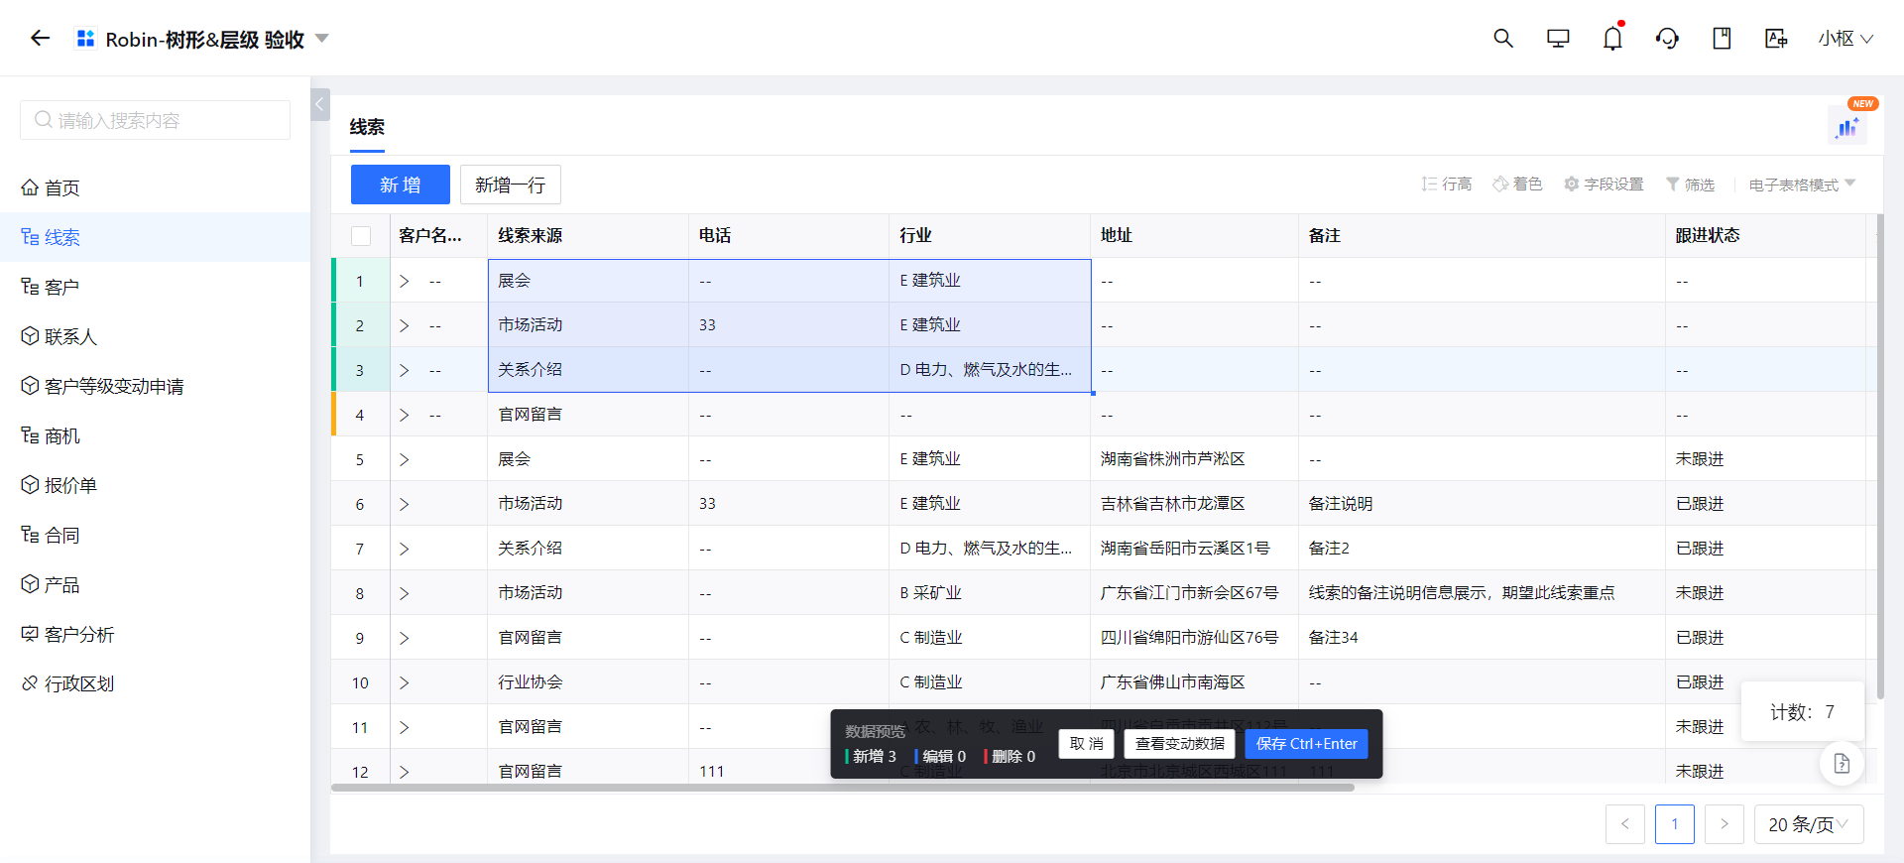This screenshot has width=1904, height=863.
Task: Expand row 1 tree chevron
Action: (405, 281)
